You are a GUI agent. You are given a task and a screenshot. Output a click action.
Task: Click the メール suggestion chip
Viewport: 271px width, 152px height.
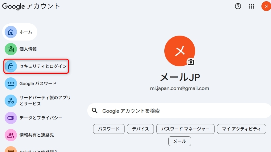pos(180,141)
